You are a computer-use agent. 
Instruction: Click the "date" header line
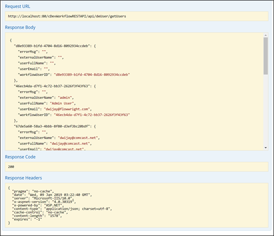(52, 195)
